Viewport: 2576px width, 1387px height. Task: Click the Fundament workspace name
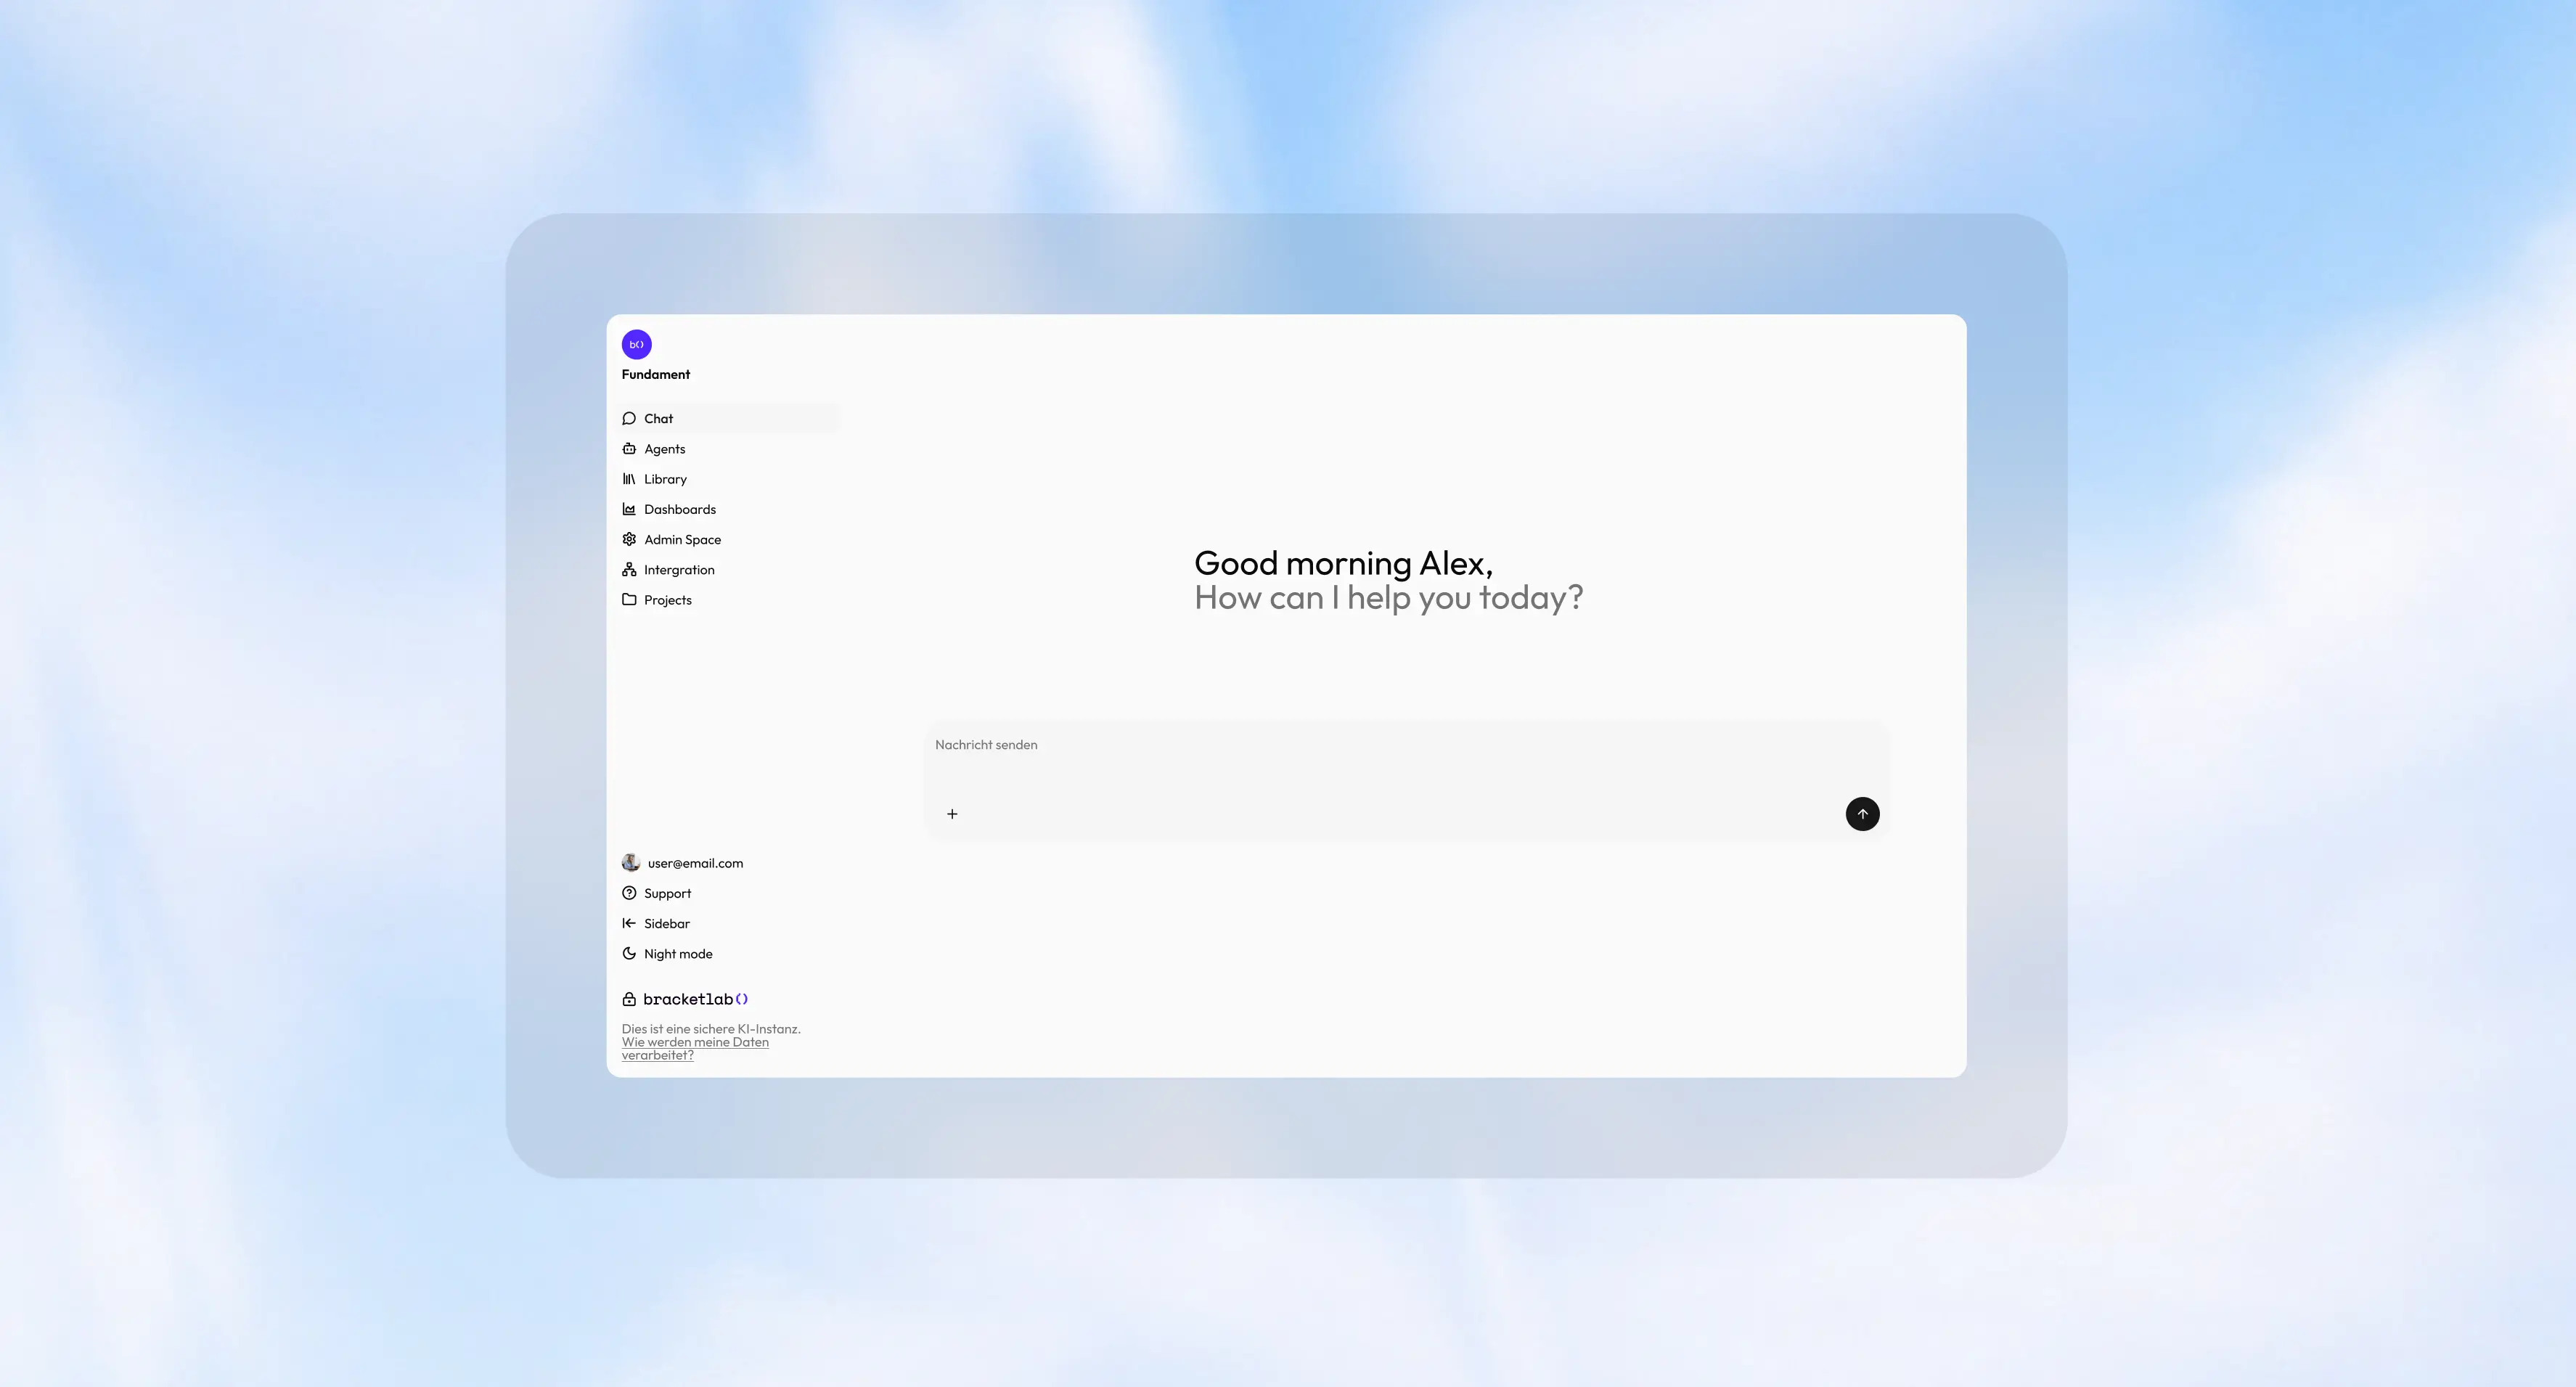tap(656, 374)
